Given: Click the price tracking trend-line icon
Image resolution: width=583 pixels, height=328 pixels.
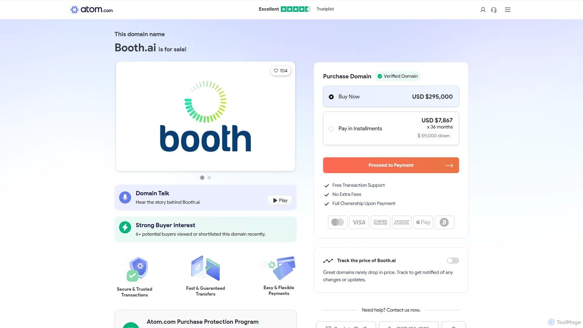Looking at the screenshot, I should pos(328,261).
